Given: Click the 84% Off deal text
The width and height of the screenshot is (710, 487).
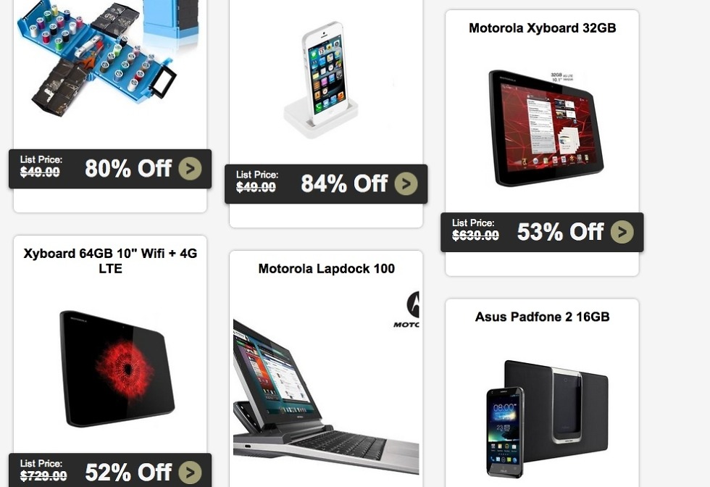Looking at the screenshot, I should click(344, 183).
